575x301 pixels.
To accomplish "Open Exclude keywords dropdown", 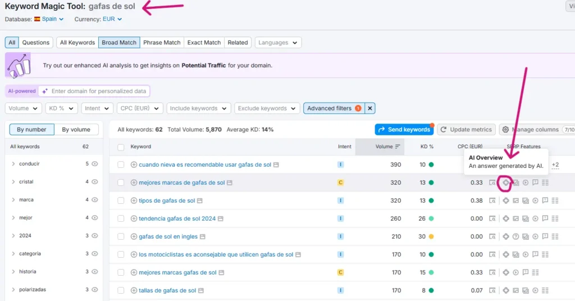I will tap(267, 108).
